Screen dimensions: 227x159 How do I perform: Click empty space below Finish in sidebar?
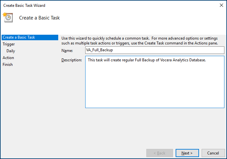(x=29, y=104)
